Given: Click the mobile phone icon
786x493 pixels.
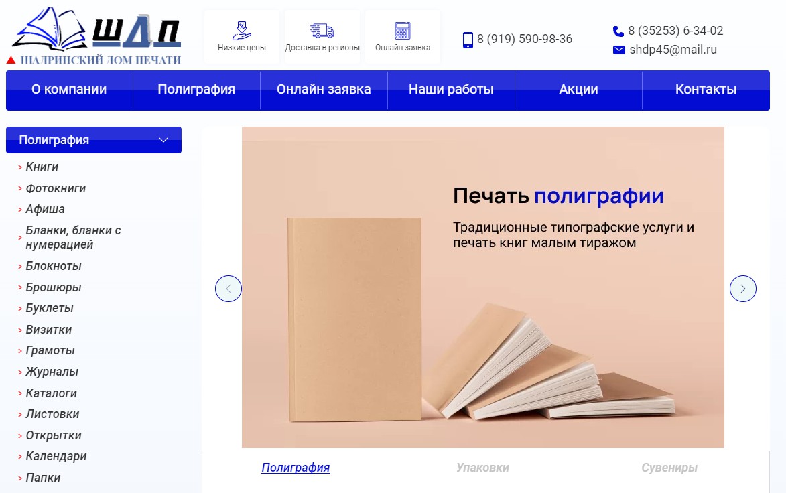Looking at the screenshot, I should (x=468, y=40).
